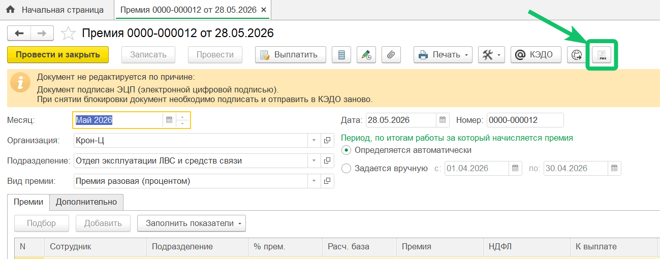Click the Подбор button
Viewport: 660px width, 259px height.
click(x=42, y=223)
